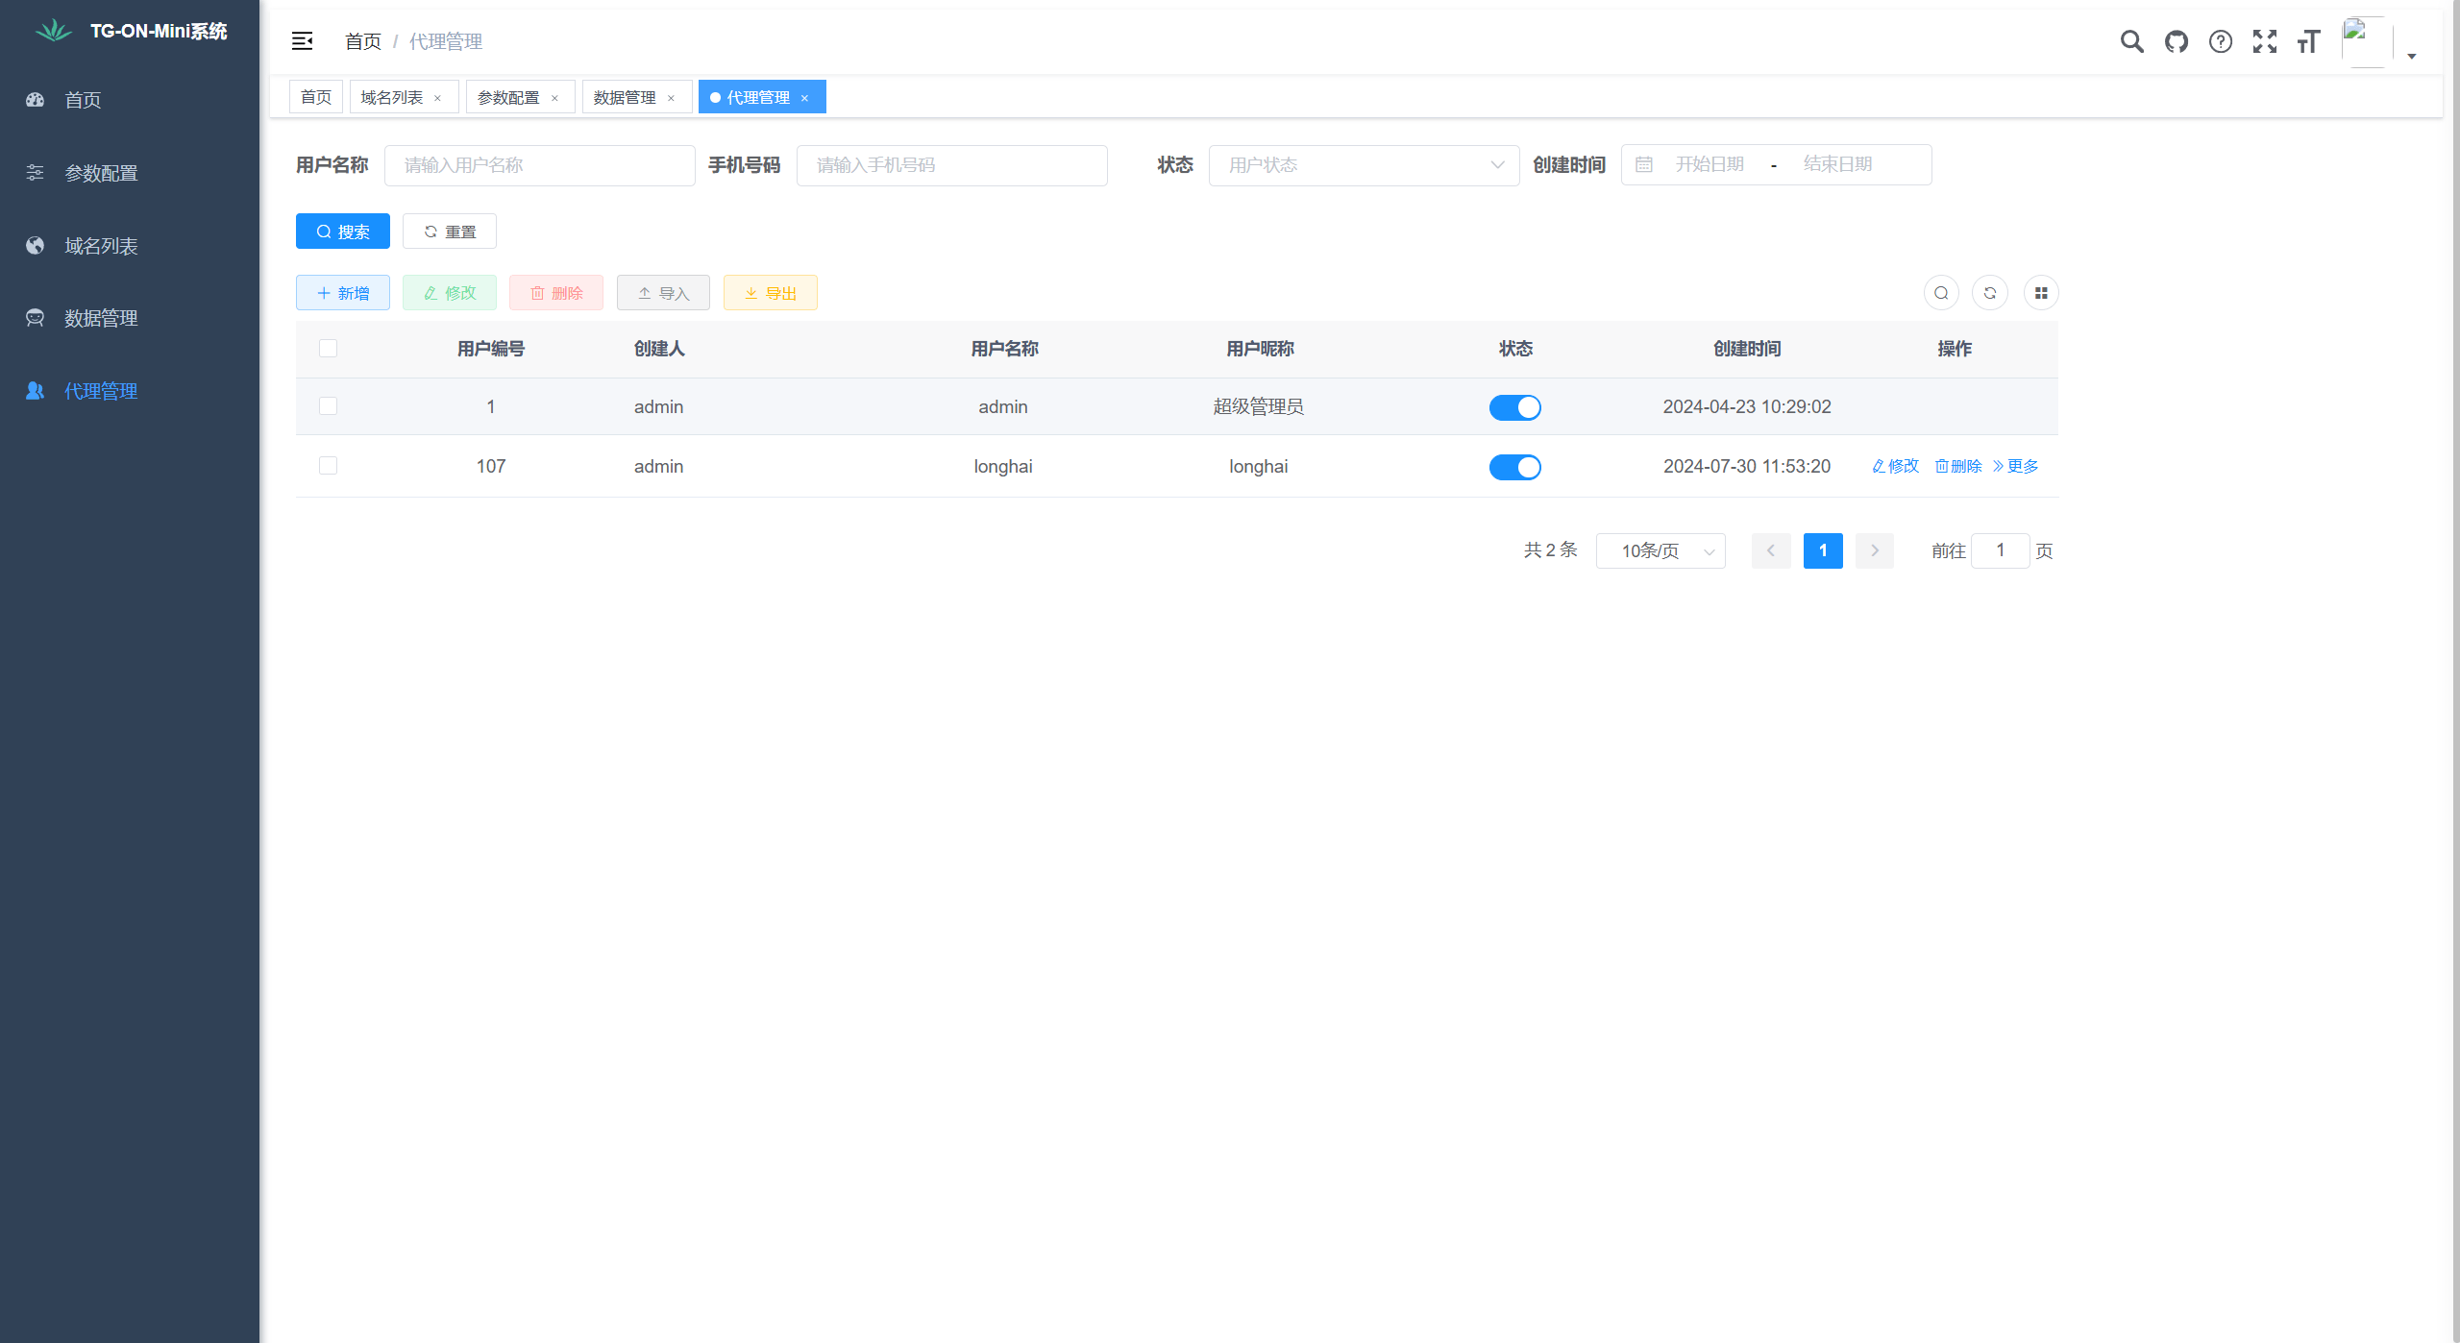2460x1343 pixels.
Task: Expand the avatar dropdown caret
Action: tap(2411, 56)
